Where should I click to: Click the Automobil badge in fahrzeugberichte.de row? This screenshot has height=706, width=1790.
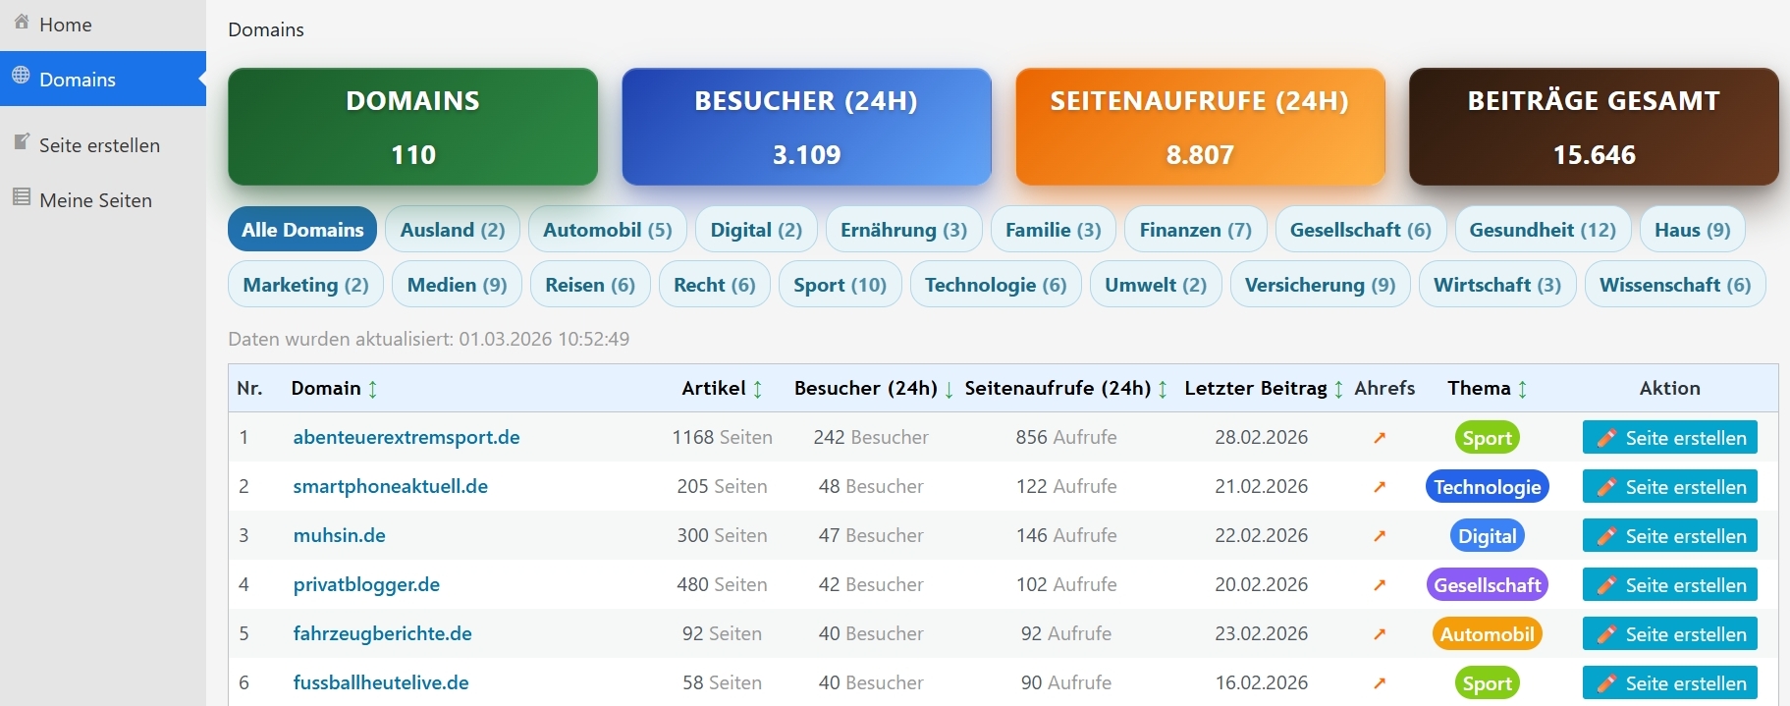(x=1488, y=634)
